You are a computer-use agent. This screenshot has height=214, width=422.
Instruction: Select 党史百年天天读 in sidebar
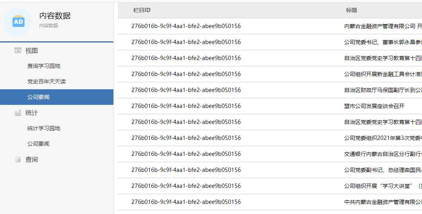pos(47,82)
